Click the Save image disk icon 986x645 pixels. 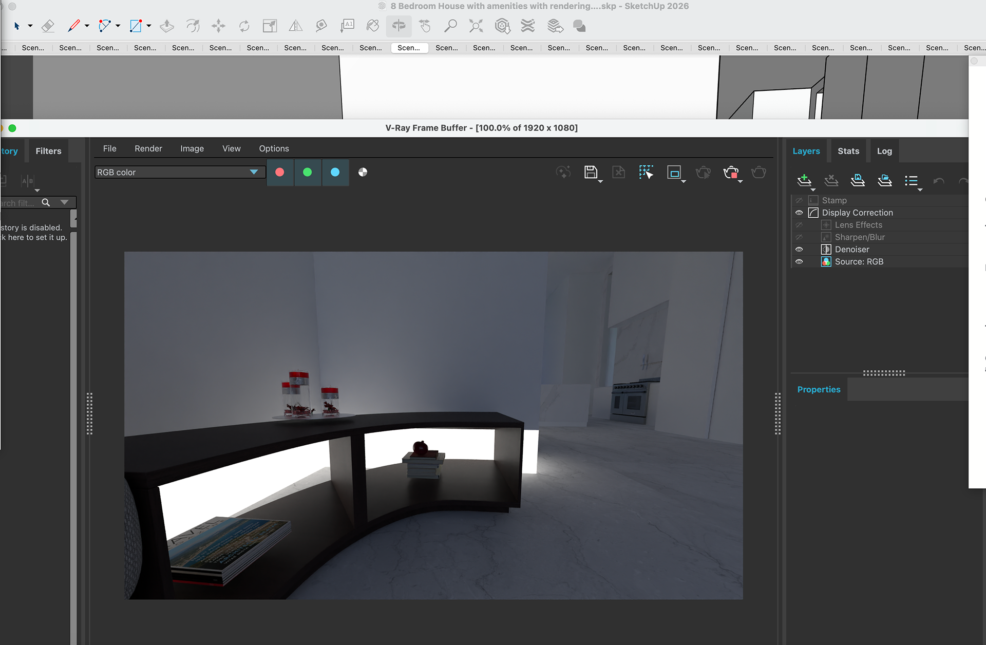(591, 172)
